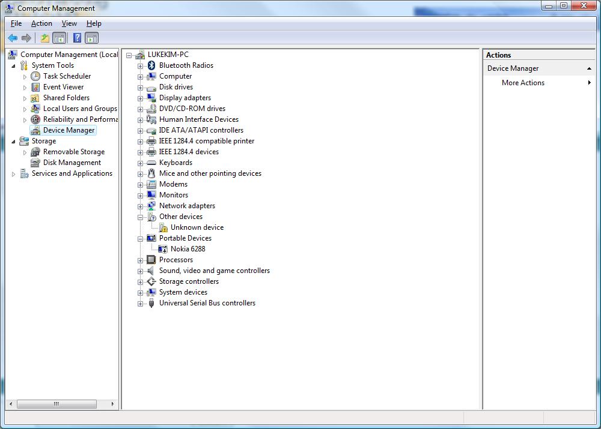601x429 pixels.
Task: Click the Forward arrow toolbar icon
Action: coord(26,38)
